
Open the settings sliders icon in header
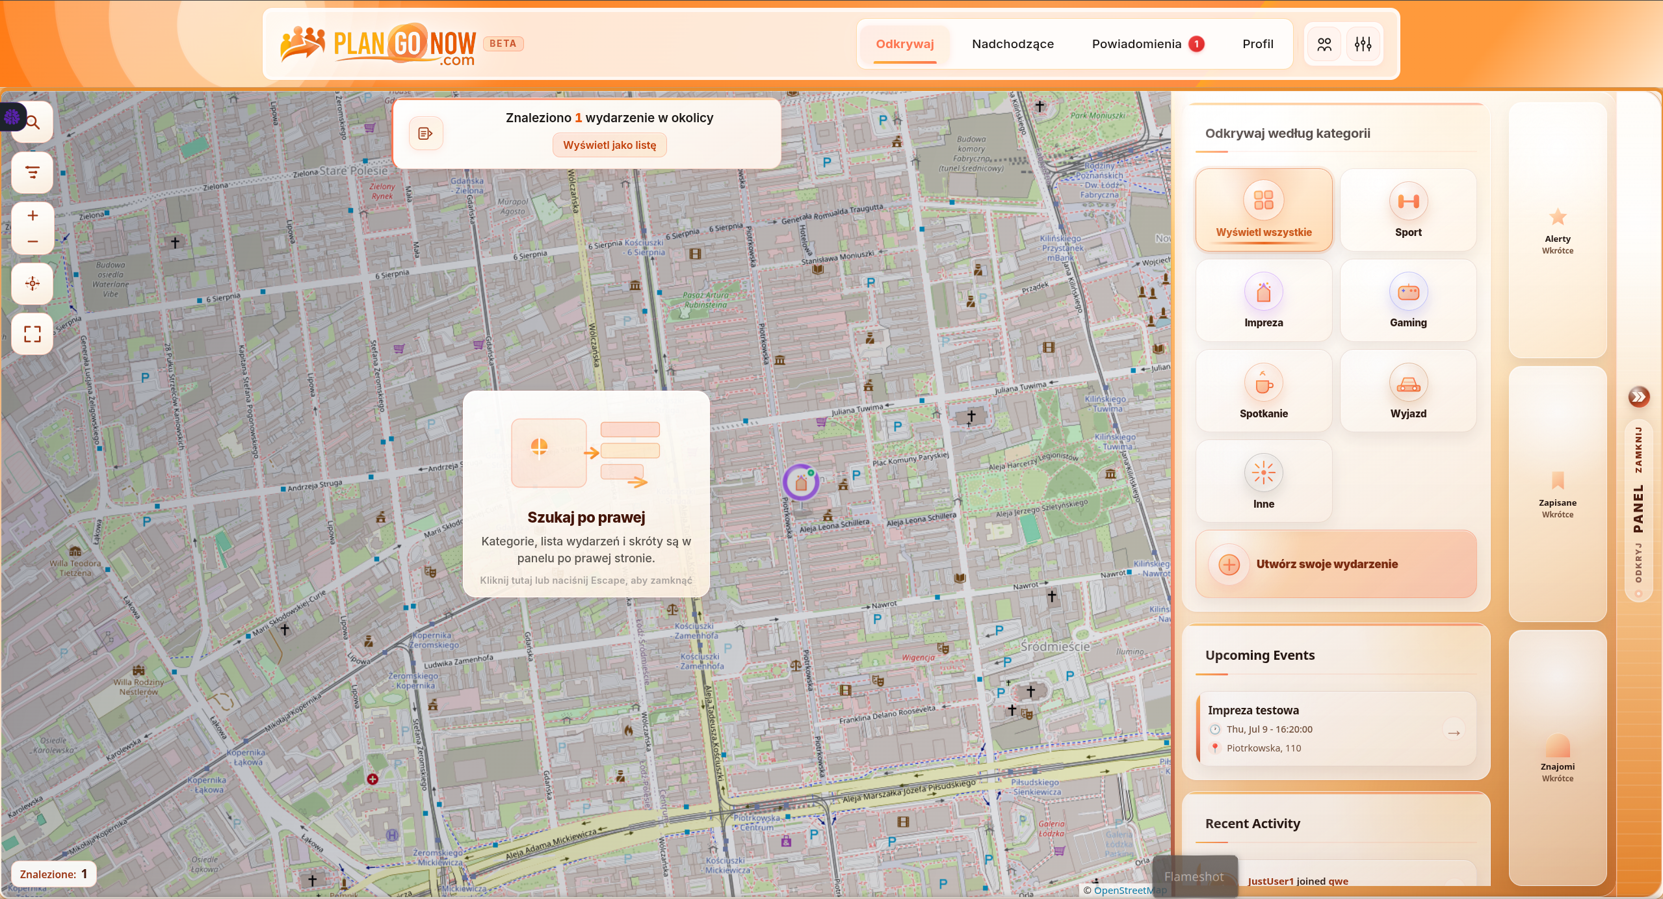click(x=1363, y=44)
